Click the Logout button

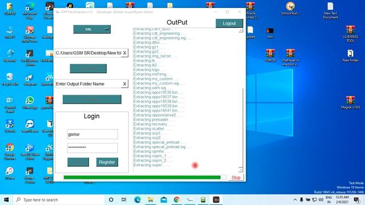click(x=229, y=23)
